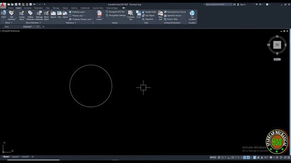Click the Update Fields button
This screenshot has width=291, height=163.
coord(149,12)
